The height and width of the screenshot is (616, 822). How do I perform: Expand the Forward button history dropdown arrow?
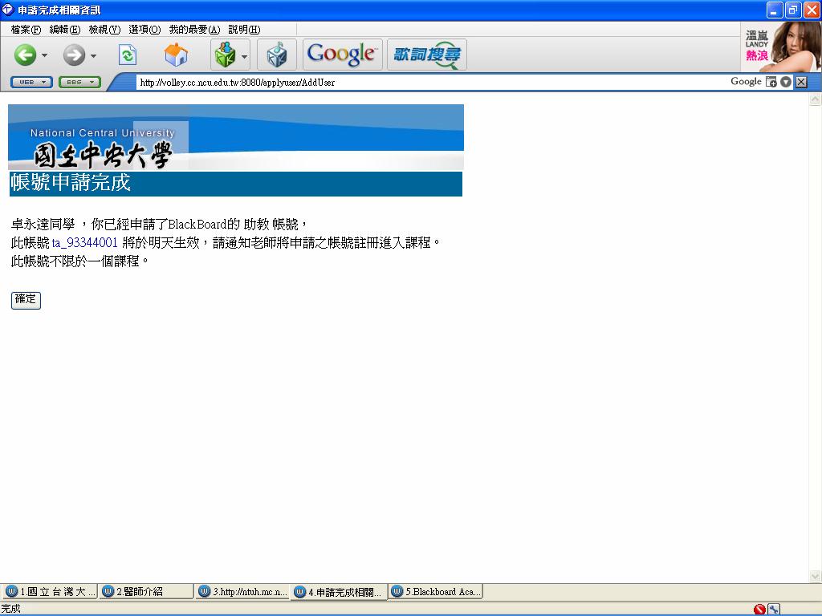point(94,55)
